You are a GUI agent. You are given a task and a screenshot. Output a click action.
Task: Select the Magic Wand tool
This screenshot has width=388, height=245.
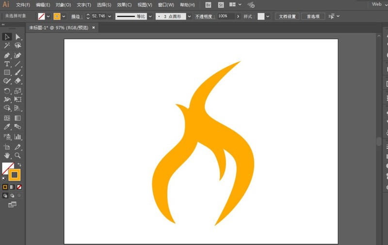tap(7, 46)
